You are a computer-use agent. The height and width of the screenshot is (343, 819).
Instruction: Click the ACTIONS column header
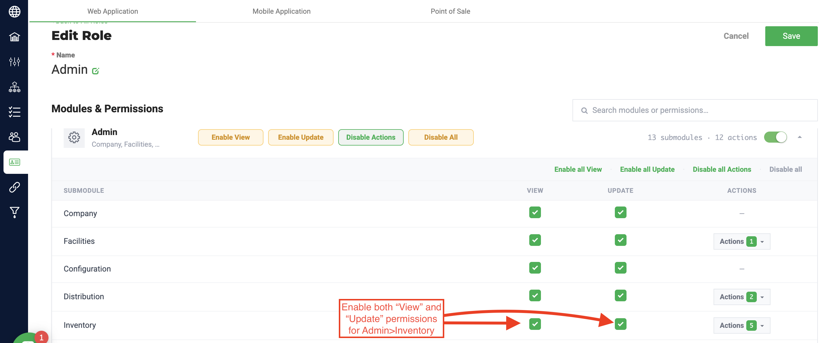coord(741,190)
